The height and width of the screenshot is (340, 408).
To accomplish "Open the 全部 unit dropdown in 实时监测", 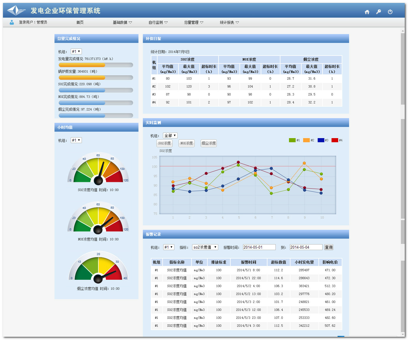I will 170,135.
